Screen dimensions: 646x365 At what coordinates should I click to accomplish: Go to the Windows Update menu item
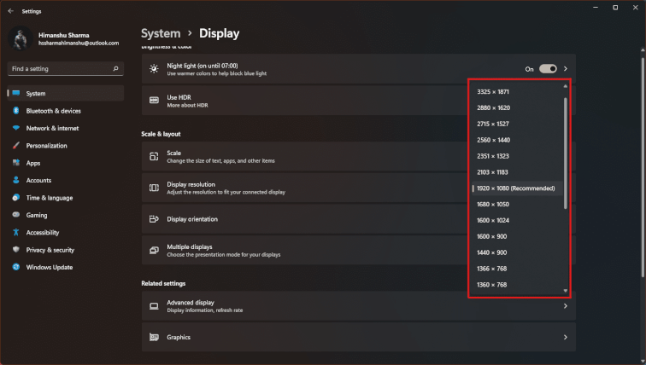click(x=66, y=267)
